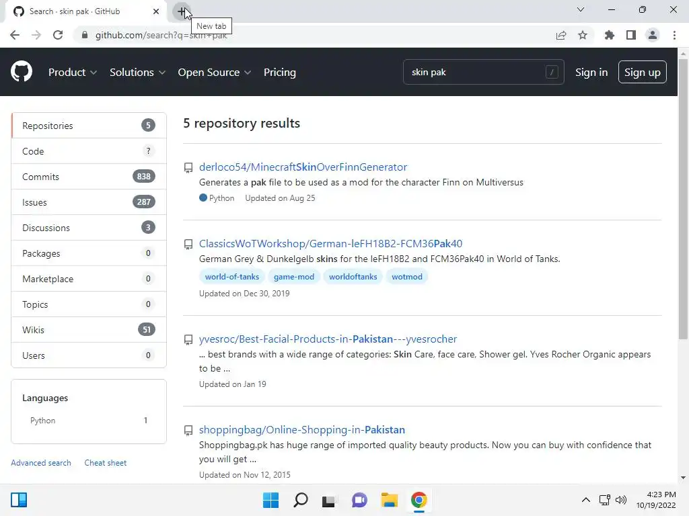This screenshot has width=689, height=516.
Task: Open ClassicsWoTWorkshop/German-leFH18B2-FCM36Pak40 repository
Action: (x=330, y=243)
